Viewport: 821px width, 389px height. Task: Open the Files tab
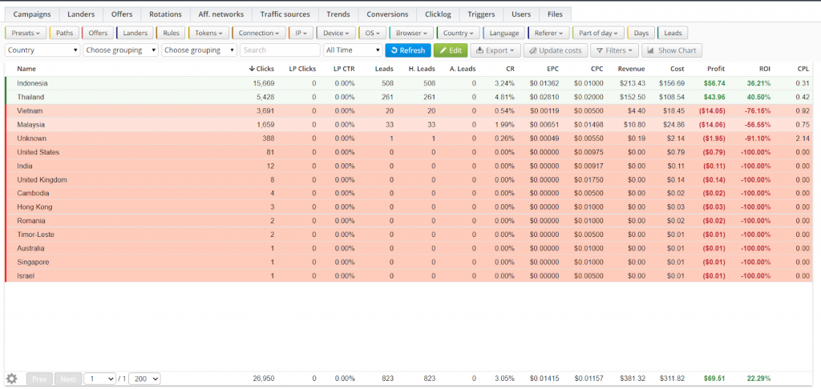(x=555, y=14)
